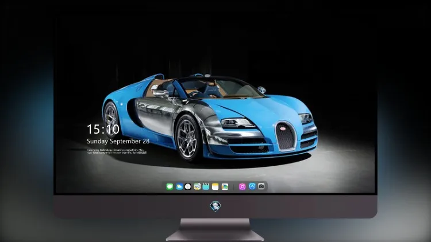431x242 pixels.
Task: Open the clapperboard video app in dock
Action: (x=206, y=186)
